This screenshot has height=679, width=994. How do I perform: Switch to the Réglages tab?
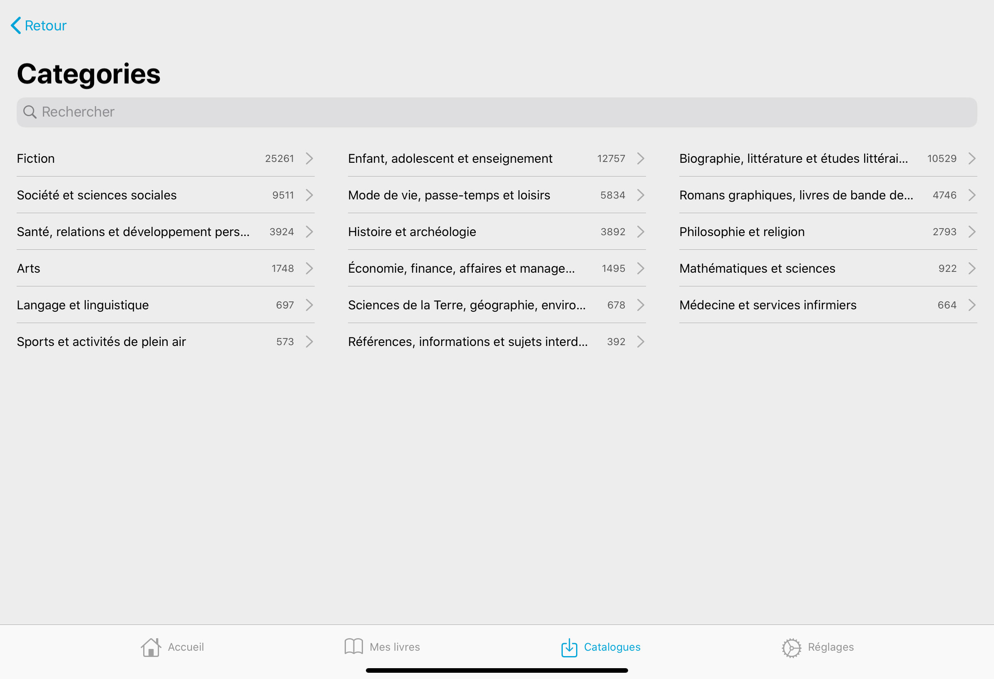(x=830, y=647)
